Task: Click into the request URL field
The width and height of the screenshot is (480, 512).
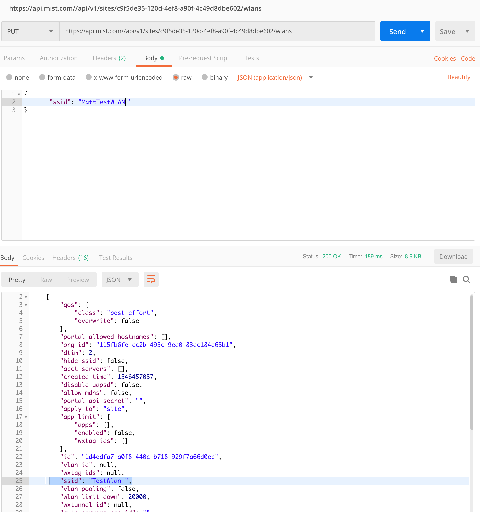Action: (x=217, y=31)
